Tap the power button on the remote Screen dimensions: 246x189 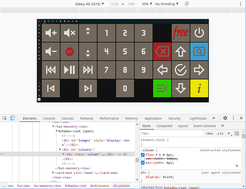click(x=199, y=33)
